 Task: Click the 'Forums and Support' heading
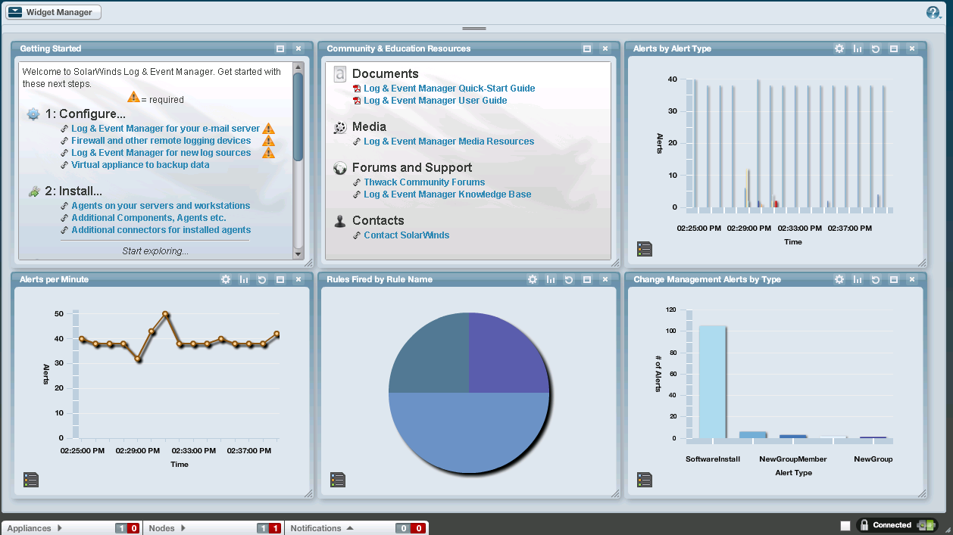(x=412, y=168)
